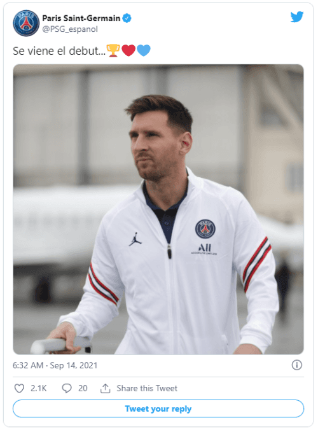Open the @PSG_espanol handle link
The image size is (318, 432).
point(70,29)
